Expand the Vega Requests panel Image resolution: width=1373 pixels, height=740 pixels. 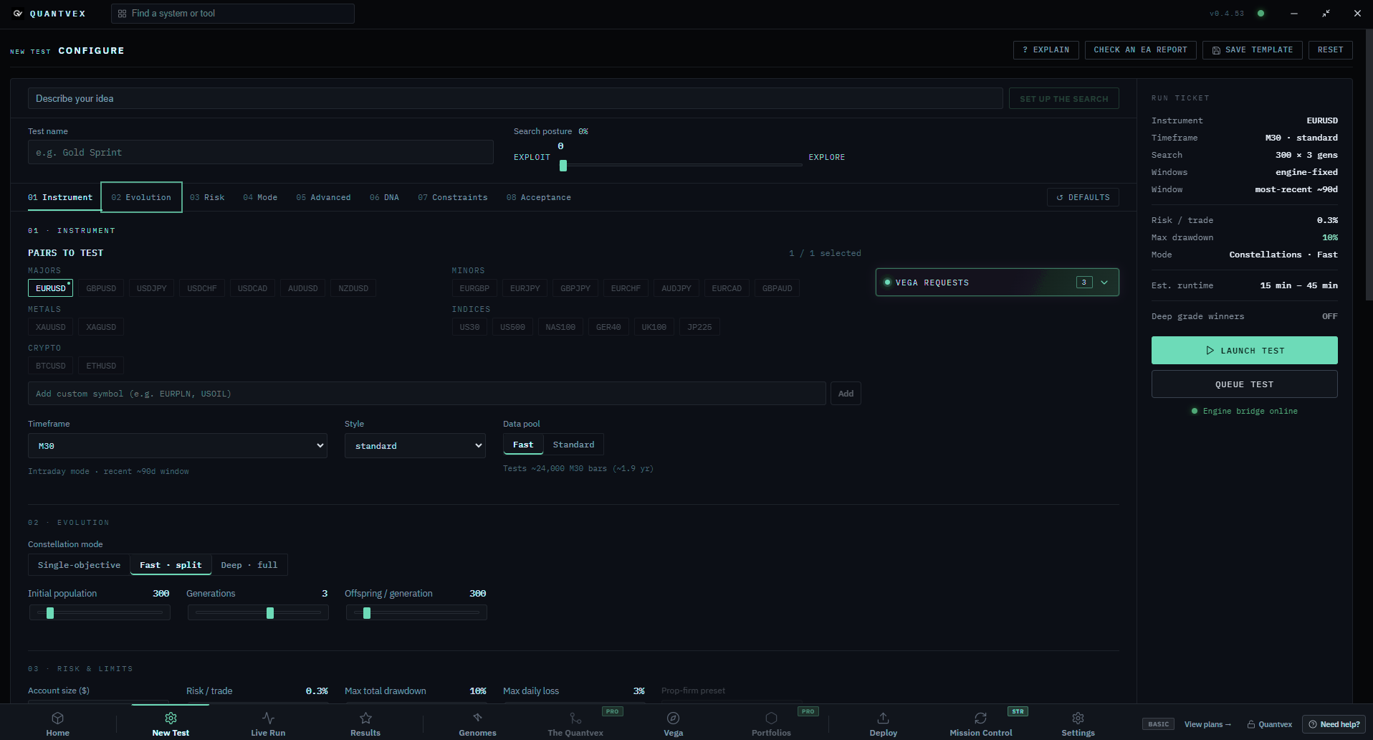(998, 283)
